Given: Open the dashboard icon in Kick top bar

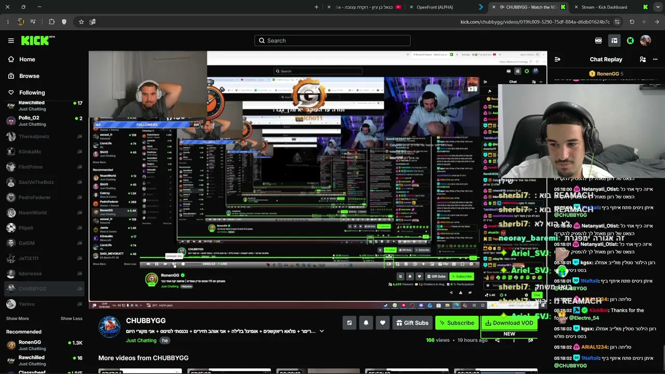Looking at the screenshot, I should click(x=614, y=41).
